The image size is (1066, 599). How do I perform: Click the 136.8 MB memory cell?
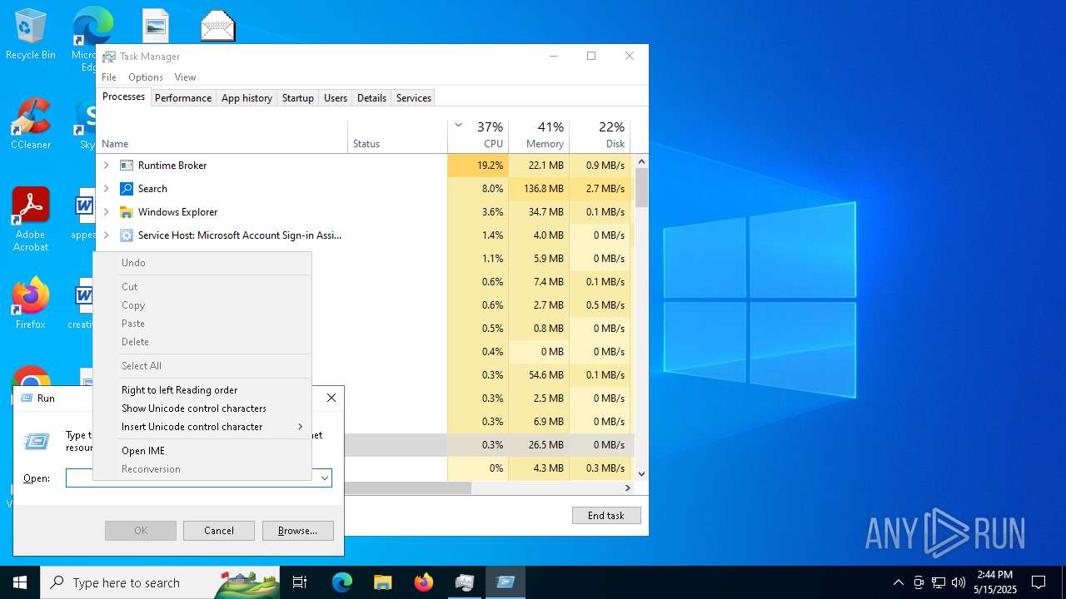pyautogui.click(x=539, y=189)
